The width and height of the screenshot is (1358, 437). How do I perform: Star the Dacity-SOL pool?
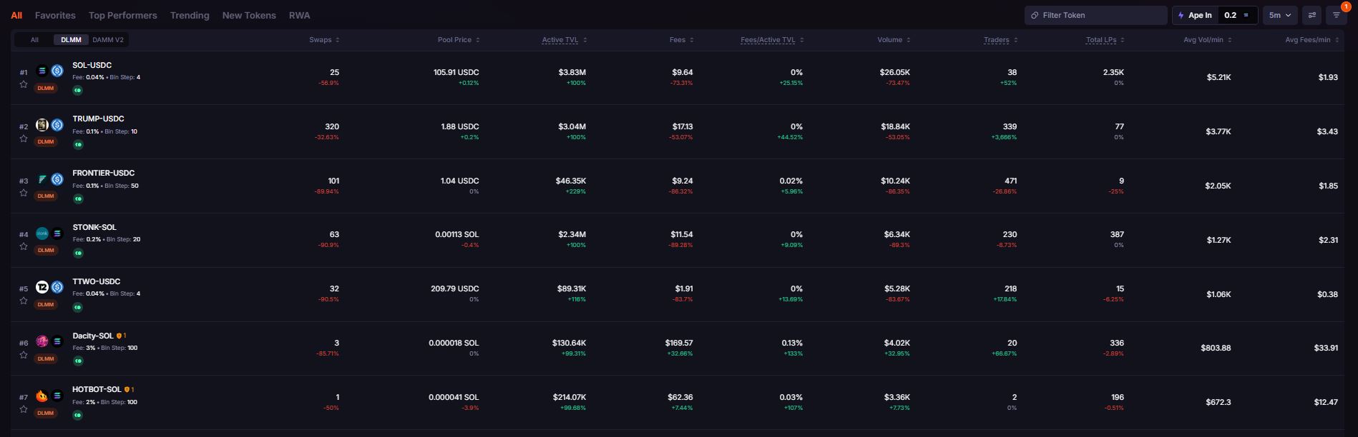pyautogui.click(x=24, y=355)
